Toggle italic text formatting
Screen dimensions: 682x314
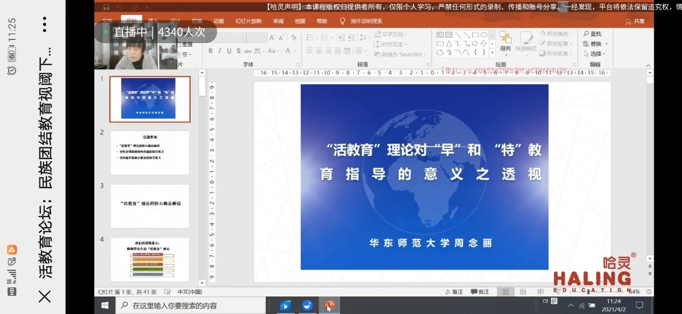tap(220, 51)
